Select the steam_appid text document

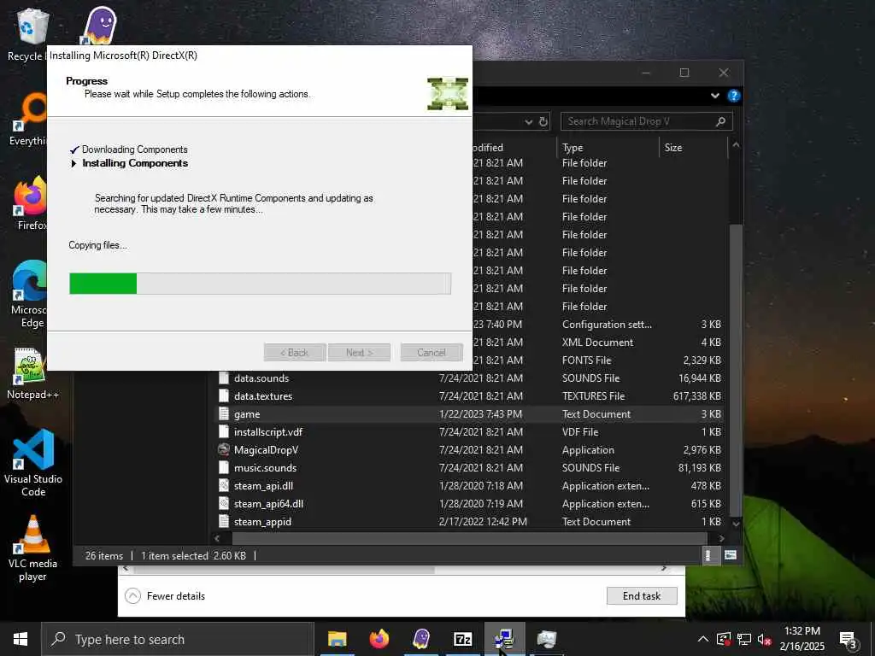[262, 522]
